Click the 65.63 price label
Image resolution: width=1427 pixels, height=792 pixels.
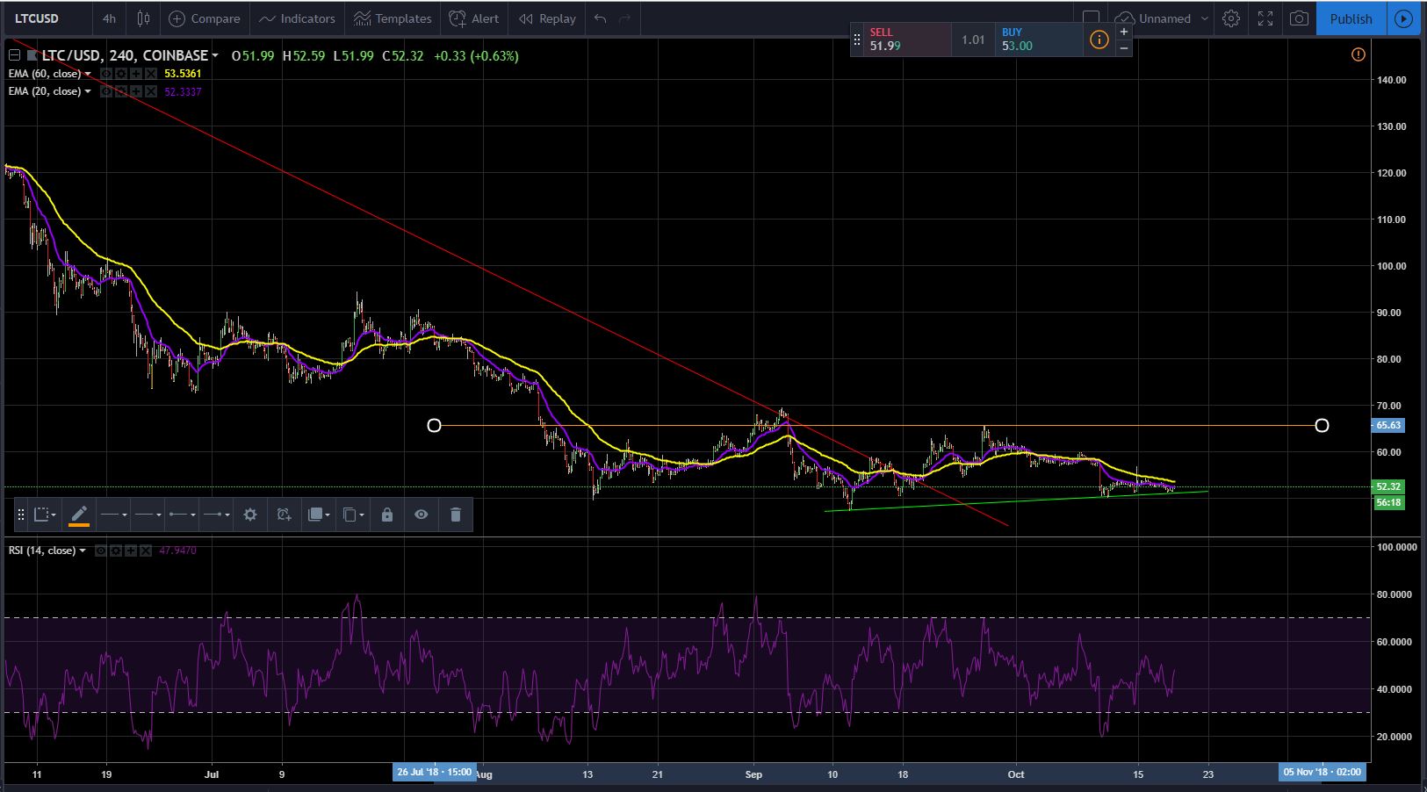coord(1387,425)
